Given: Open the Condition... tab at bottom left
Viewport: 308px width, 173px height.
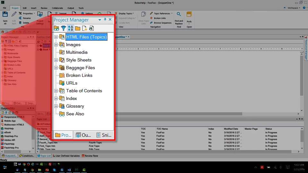Looking at the screenshot, I should 27,156.
